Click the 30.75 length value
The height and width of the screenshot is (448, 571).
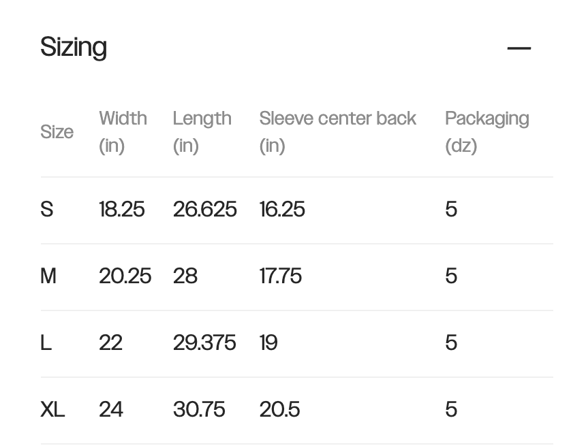[199, 409]
